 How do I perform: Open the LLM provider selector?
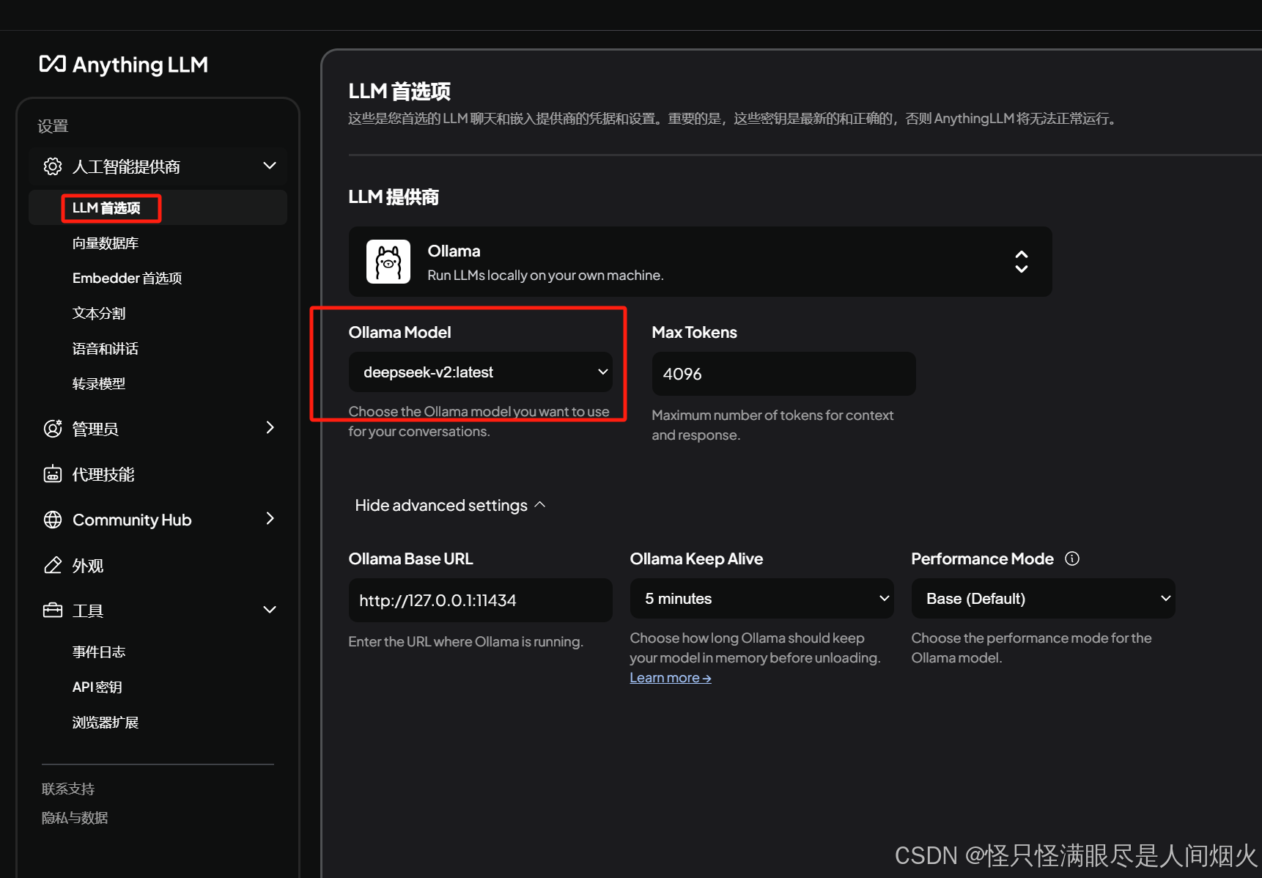pos(701,262)
